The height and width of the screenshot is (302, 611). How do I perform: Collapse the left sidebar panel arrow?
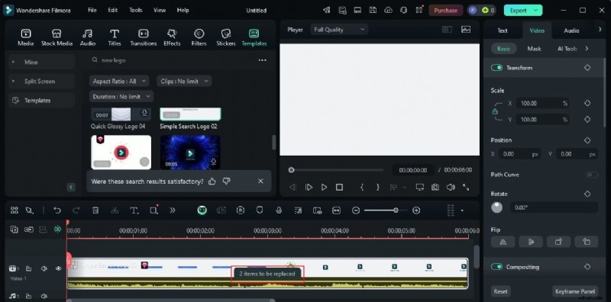71,187
